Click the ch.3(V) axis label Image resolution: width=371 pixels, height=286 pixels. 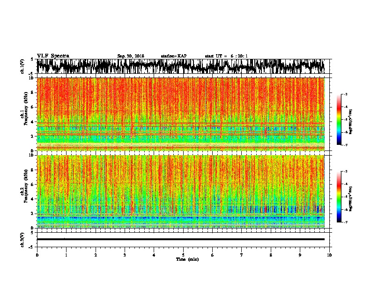pos(22,240)
